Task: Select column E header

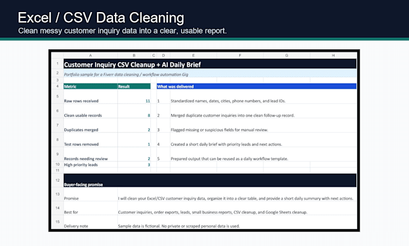Action: 193,55
